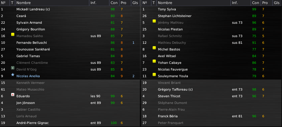Click Michel Bastos's yellow card icon
The width and height of the screenshot is (282, 127).
click(x=154, y=48)
